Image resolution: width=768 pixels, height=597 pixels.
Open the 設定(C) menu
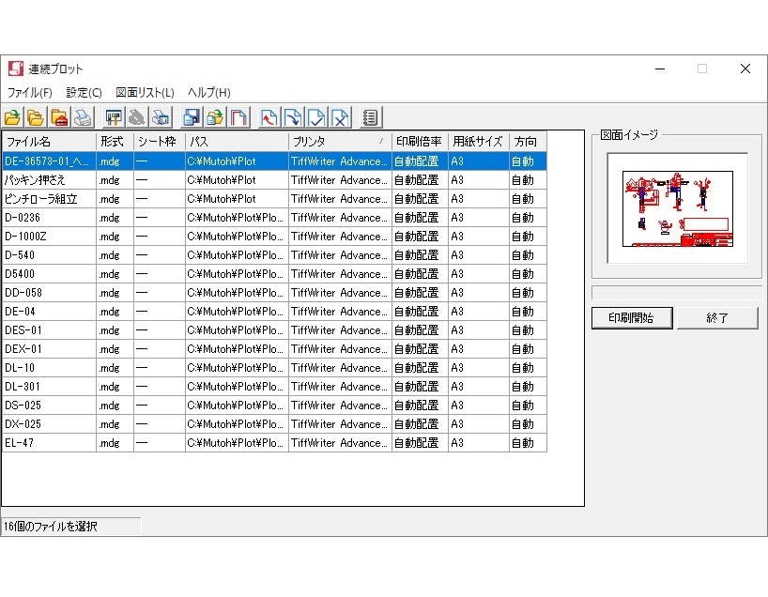coord(84,93)
